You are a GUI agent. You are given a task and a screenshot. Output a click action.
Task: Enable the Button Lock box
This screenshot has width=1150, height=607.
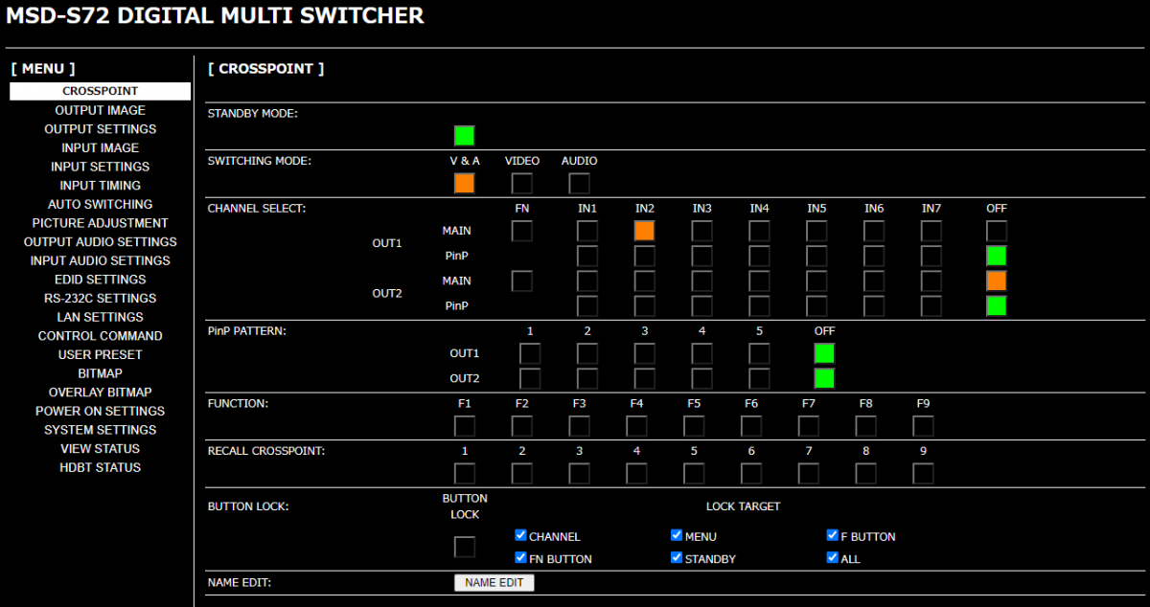point(464,547)
